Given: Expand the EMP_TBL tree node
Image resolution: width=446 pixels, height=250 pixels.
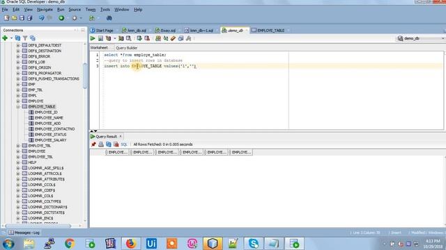Looking at the screenshot, I should click(x=18, y=90).
